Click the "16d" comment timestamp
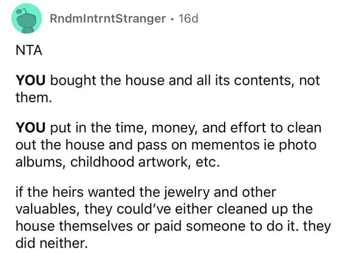 click(188, 18)
